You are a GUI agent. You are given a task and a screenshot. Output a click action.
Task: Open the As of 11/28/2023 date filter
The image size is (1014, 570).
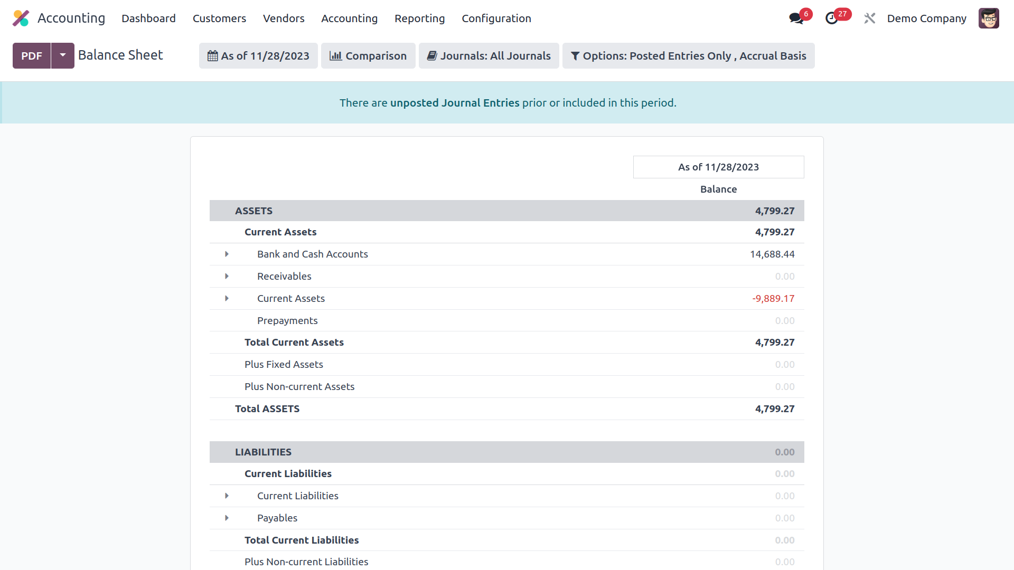258,56
